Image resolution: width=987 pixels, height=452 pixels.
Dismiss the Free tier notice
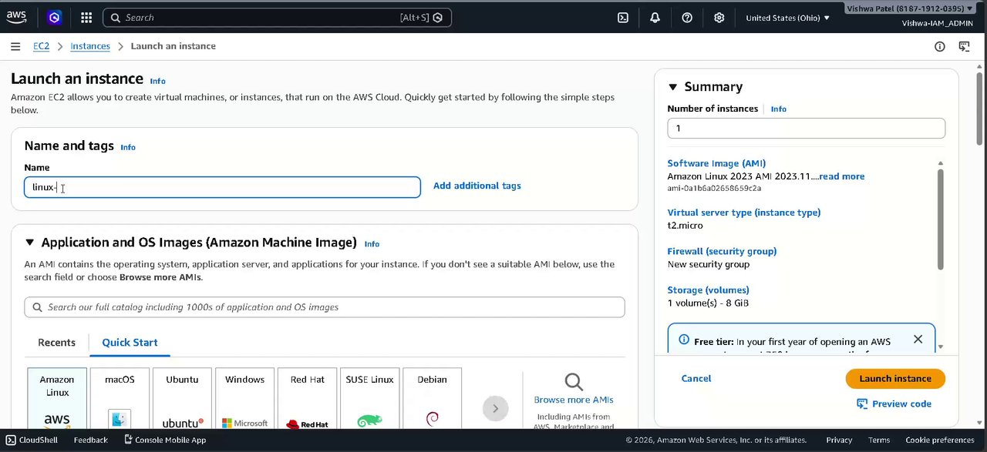(x=918, y=339)
